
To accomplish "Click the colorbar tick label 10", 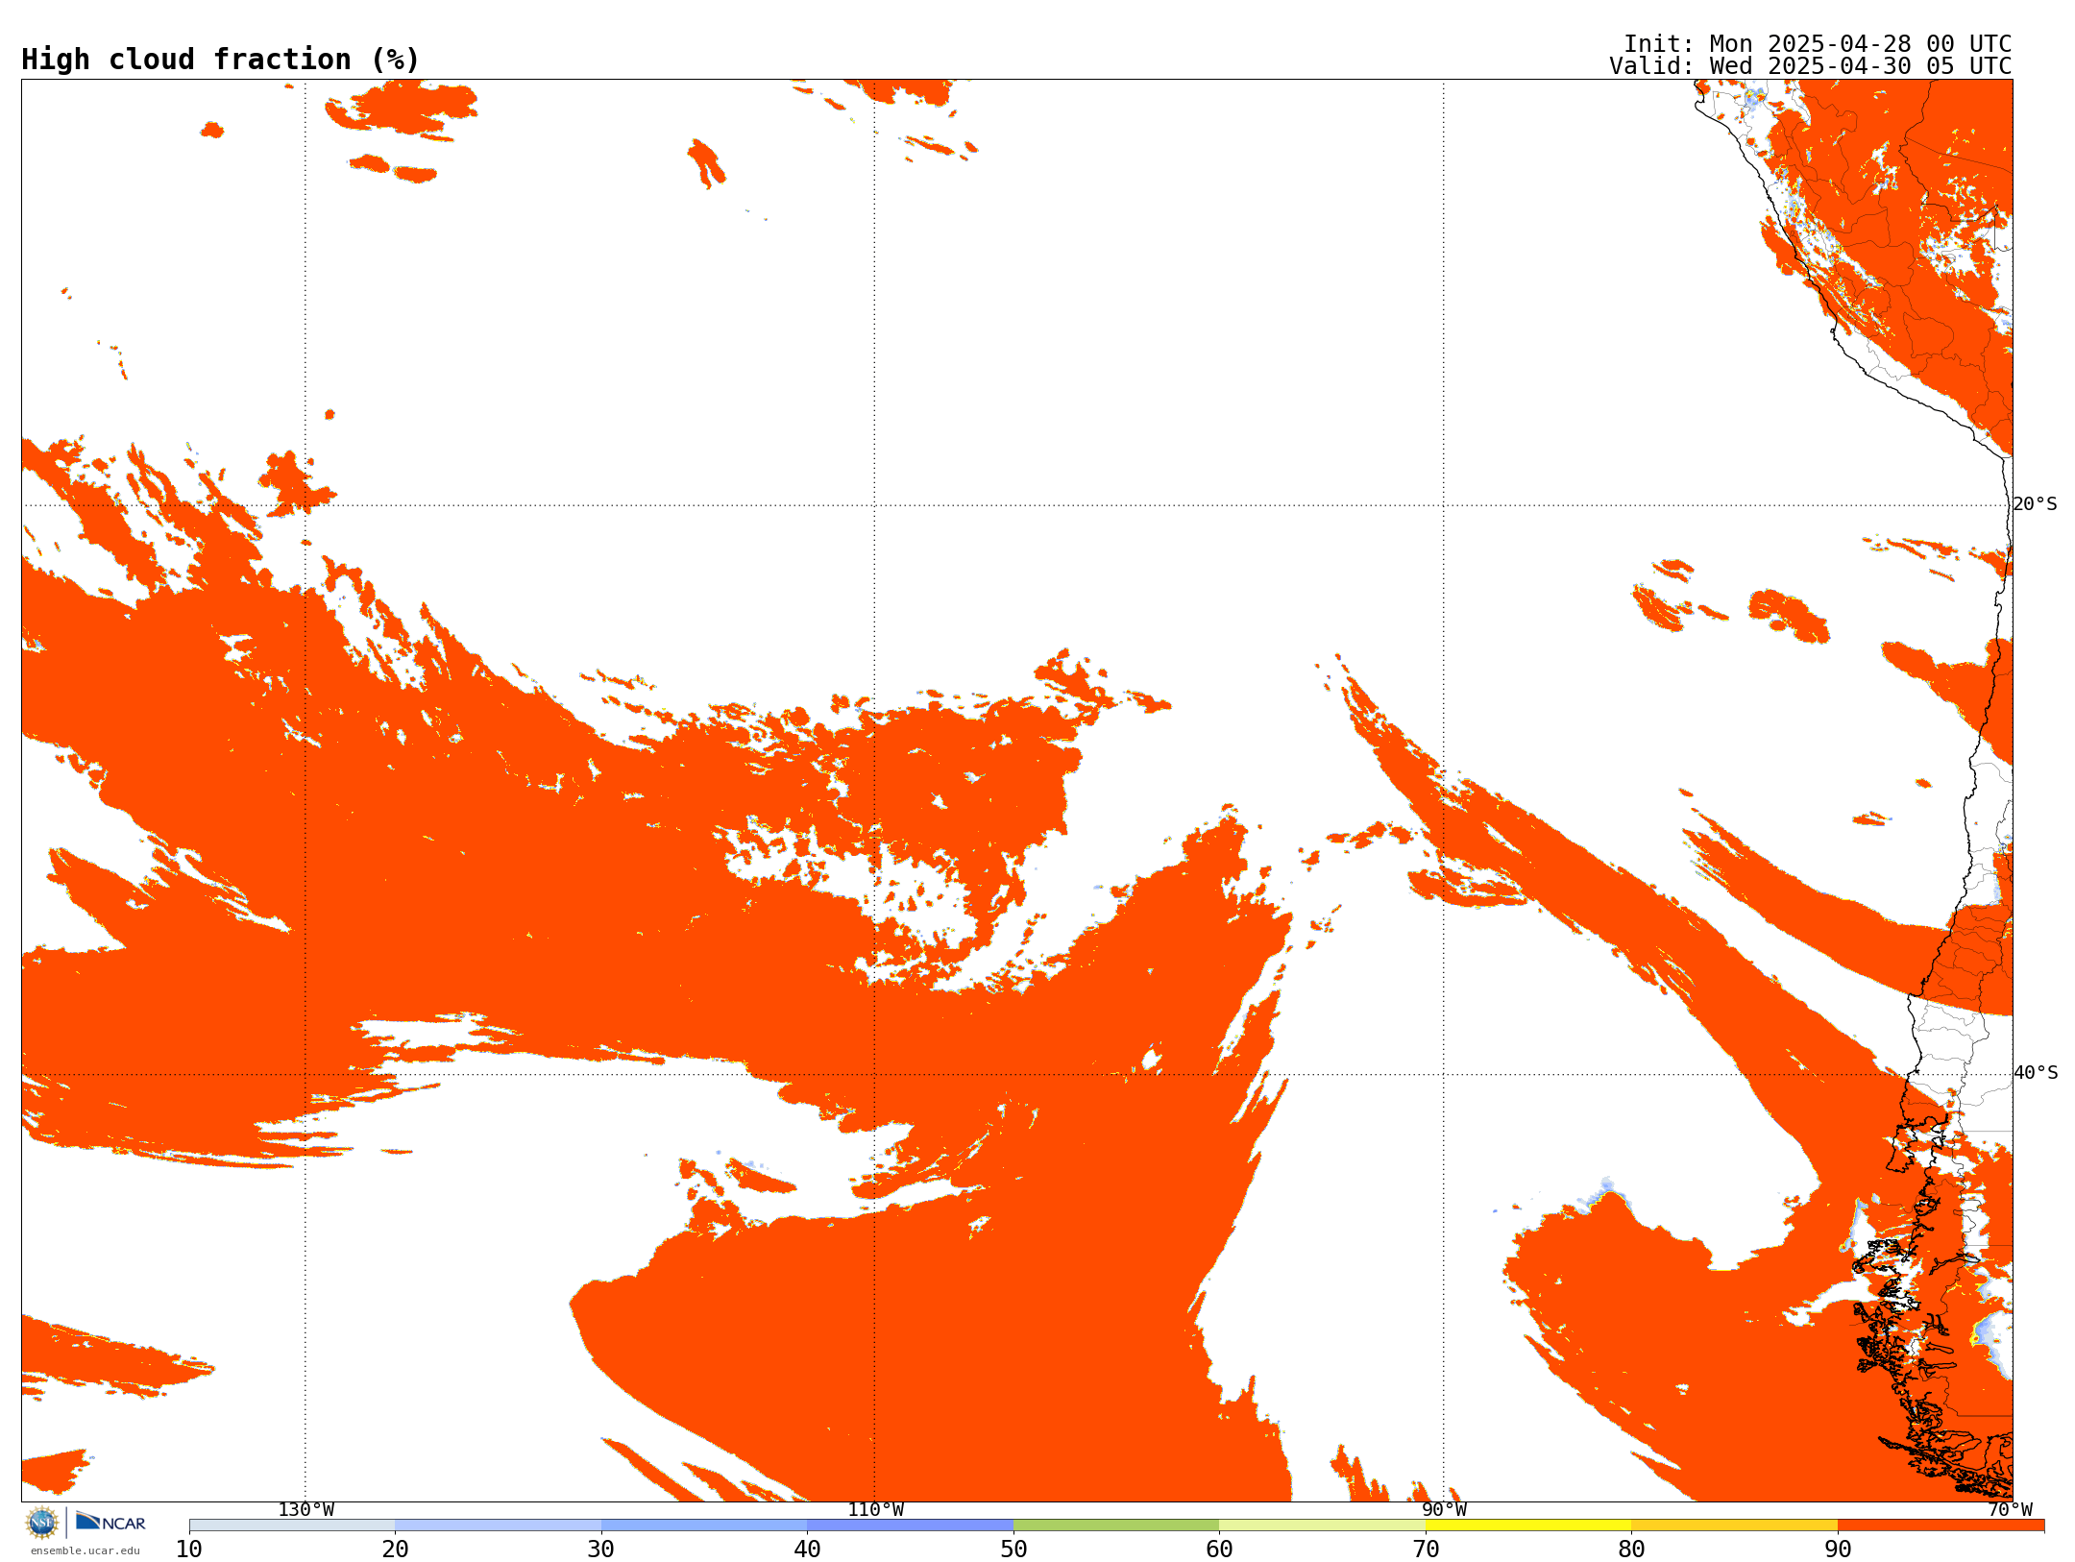I will (x=189, y=1550).
